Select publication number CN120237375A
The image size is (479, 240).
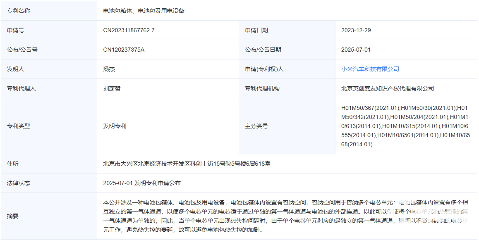pos(124,50)
